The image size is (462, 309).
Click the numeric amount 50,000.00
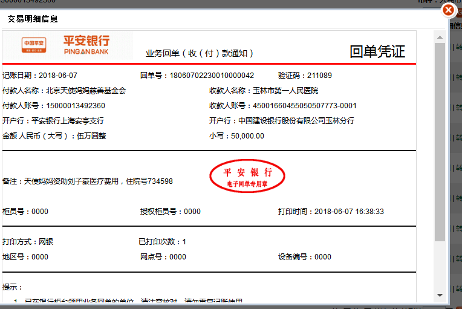coord(247,136)
